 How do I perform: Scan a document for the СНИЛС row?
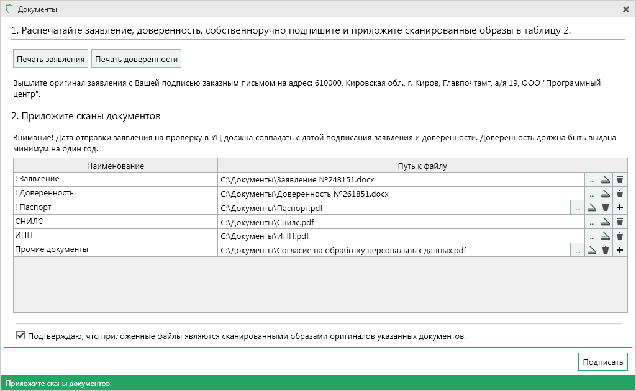606,222
